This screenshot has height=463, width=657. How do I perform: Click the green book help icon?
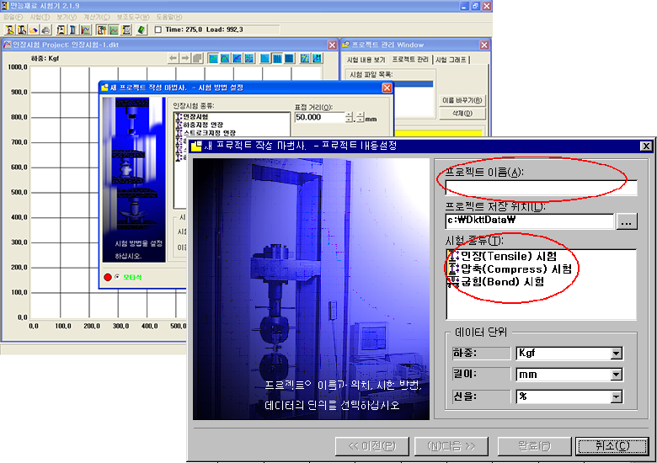coord(142,29)
